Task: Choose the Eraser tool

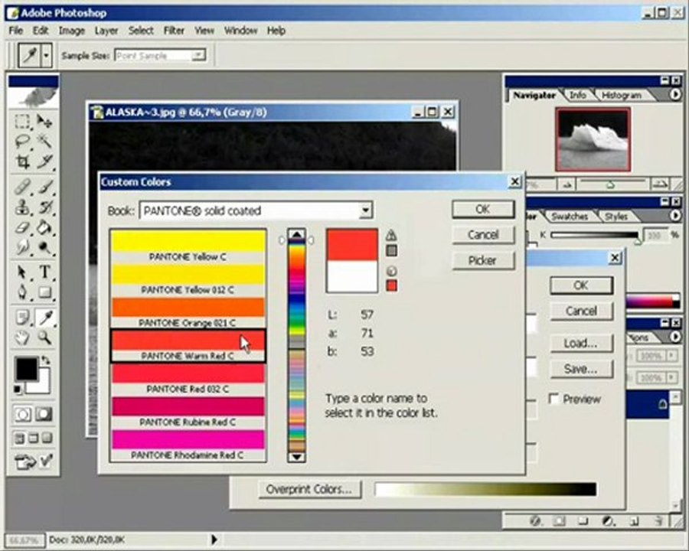Action: point(22,227)
